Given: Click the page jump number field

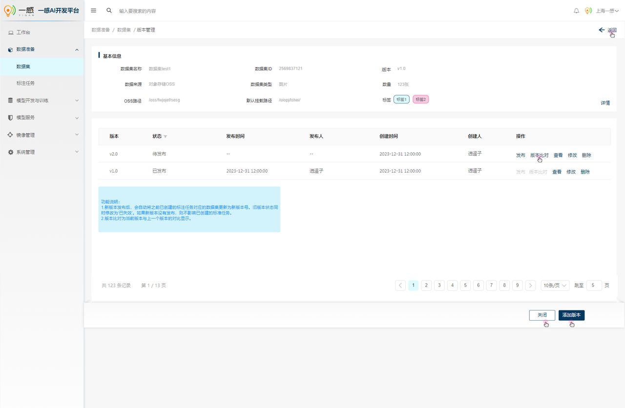Looking at the screenshot, I should coord(594,286).
